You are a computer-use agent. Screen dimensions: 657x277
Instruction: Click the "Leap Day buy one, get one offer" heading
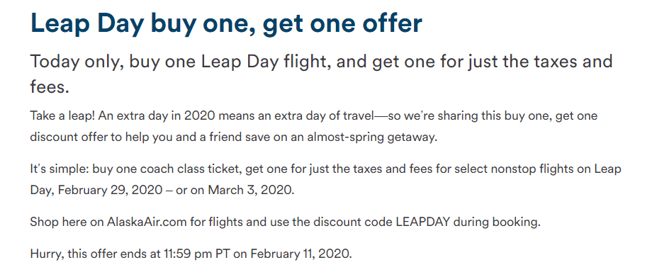click(226, 24)
